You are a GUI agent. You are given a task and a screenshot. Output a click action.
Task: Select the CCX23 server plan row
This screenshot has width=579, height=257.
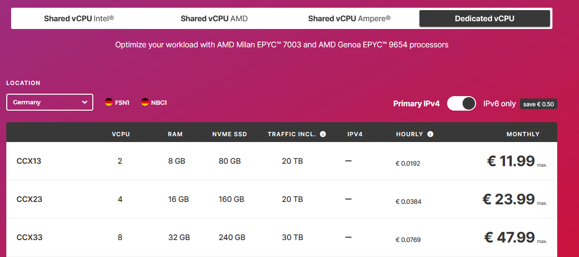282,199
